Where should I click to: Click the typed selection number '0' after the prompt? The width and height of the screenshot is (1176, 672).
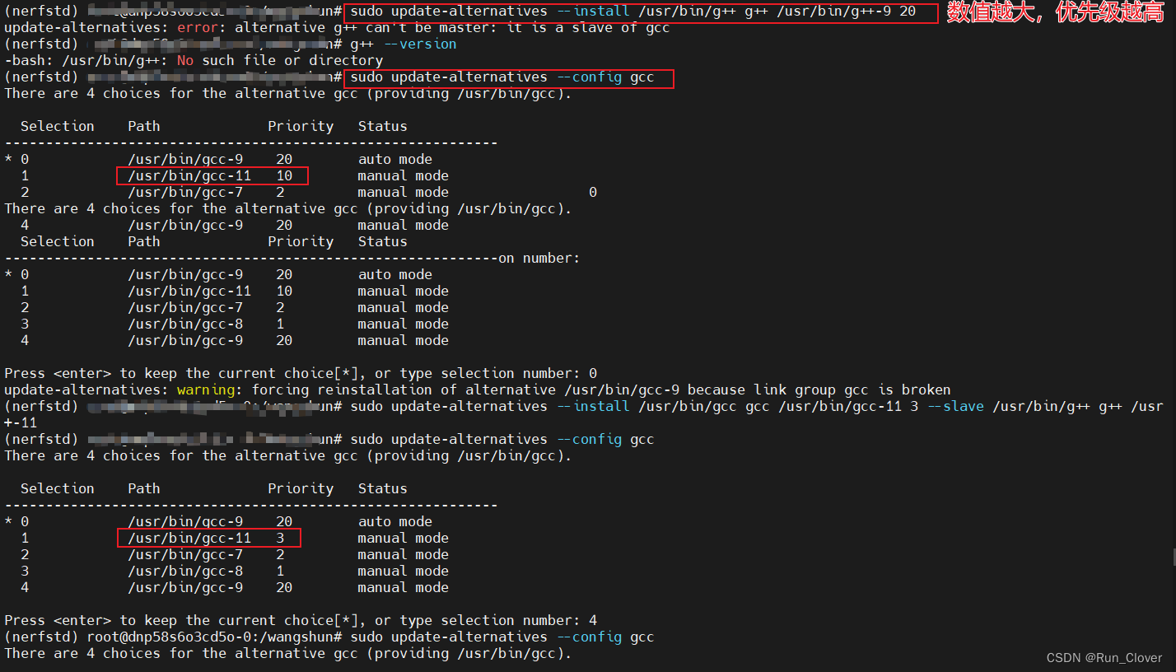coord(593,374)
